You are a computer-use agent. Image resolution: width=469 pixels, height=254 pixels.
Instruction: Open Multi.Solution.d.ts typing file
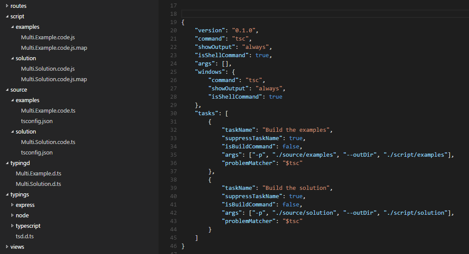(x=39, y=184)
